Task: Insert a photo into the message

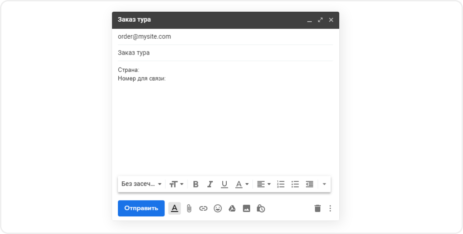Action: [x=246, y=208]
